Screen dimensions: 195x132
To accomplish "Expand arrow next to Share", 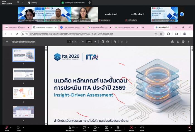I will pos(111,128).
